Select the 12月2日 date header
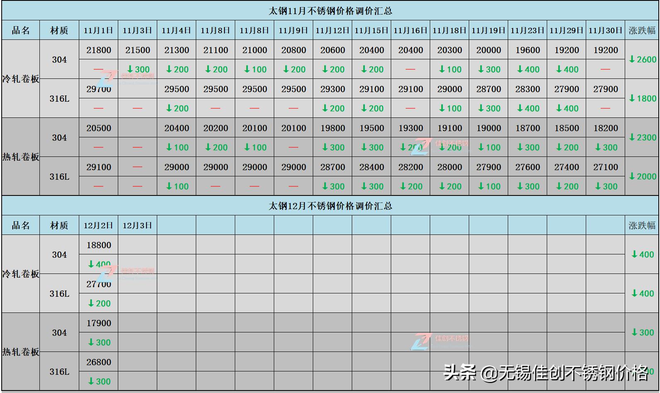Image resolution: width=660 pixels, height=393 pixels. [x=98, y=225]
